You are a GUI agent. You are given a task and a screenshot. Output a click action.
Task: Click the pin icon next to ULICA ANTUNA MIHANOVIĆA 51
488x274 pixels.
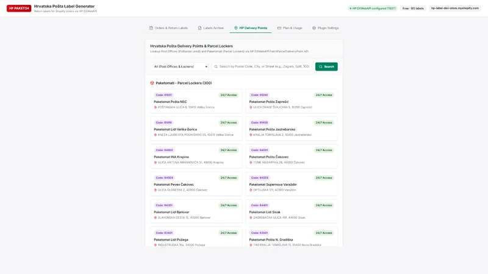[x=156, y=163]
